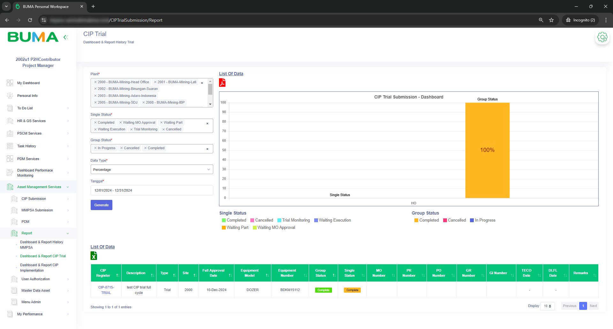Open the CIP-0715-TRIAL register link
The image size is (613, 329).
click(106, 290)
